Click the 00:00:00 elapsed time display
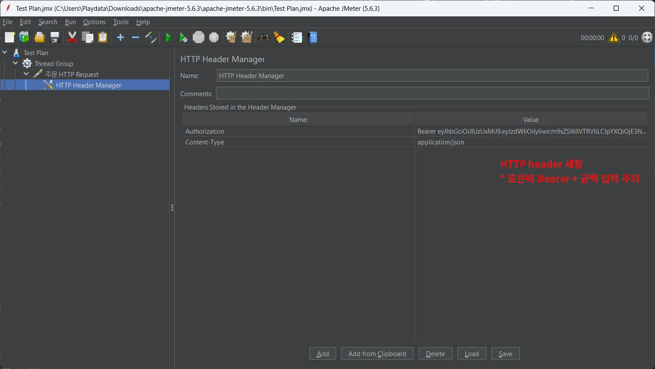 point(592,38)
